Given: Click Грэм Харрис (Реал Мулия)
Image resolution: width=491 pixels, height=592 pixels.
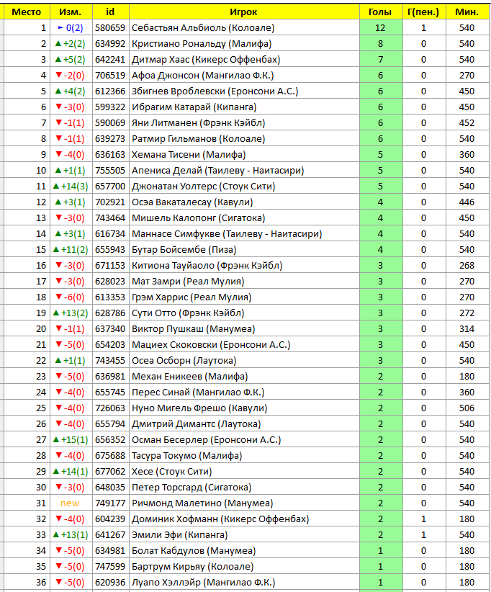Looking at the screenshot, I should [192, 297].
